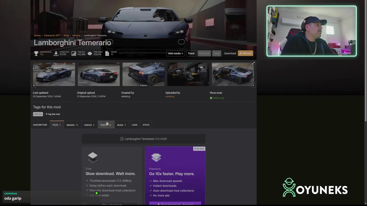
Task: Click the Vehicles tag chip
Action: click(38, 114)
